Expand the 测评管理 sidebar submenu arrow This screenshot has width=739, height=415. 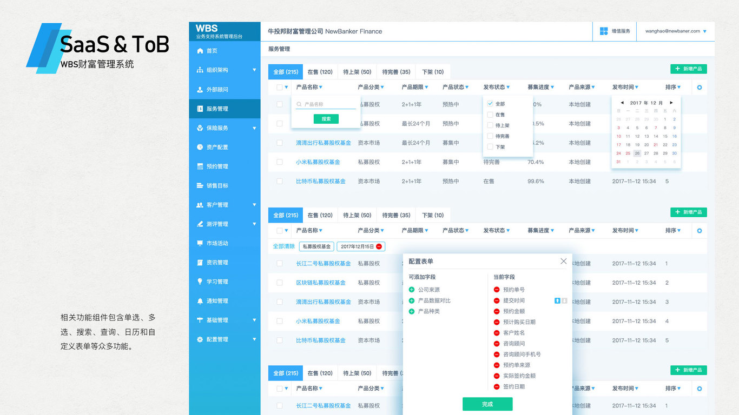click(254, 224)
